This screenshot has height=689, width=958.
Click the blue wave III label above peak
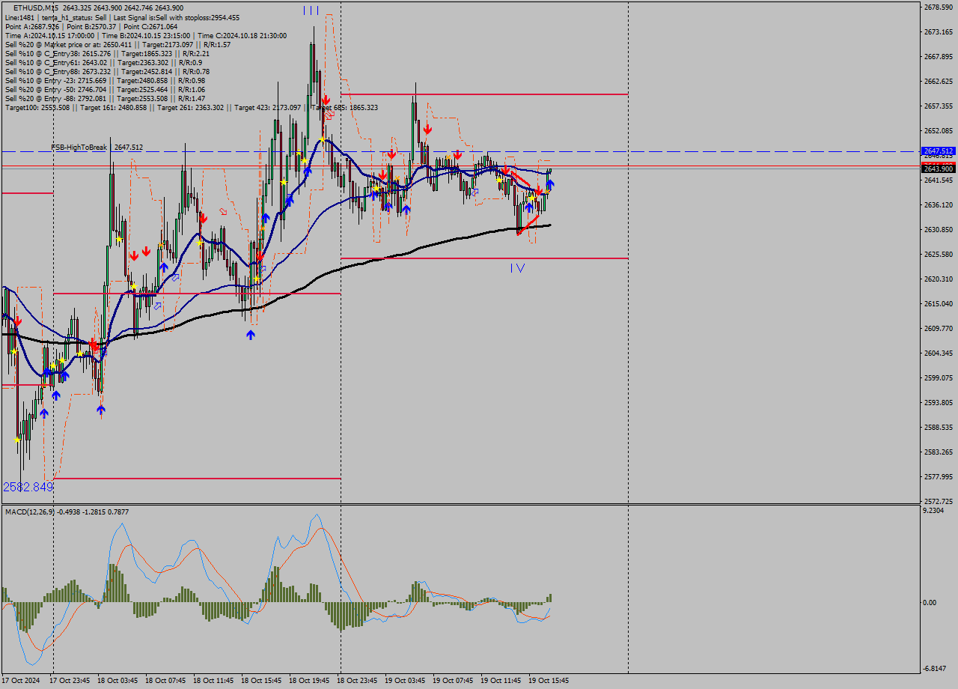pos(311,10)
